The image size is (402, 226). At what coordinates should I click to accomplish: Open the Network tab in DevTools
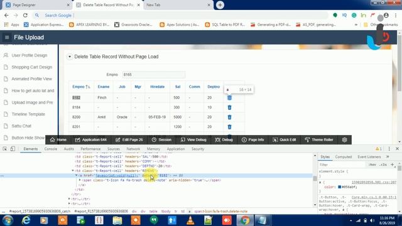(x=133, y=149)
